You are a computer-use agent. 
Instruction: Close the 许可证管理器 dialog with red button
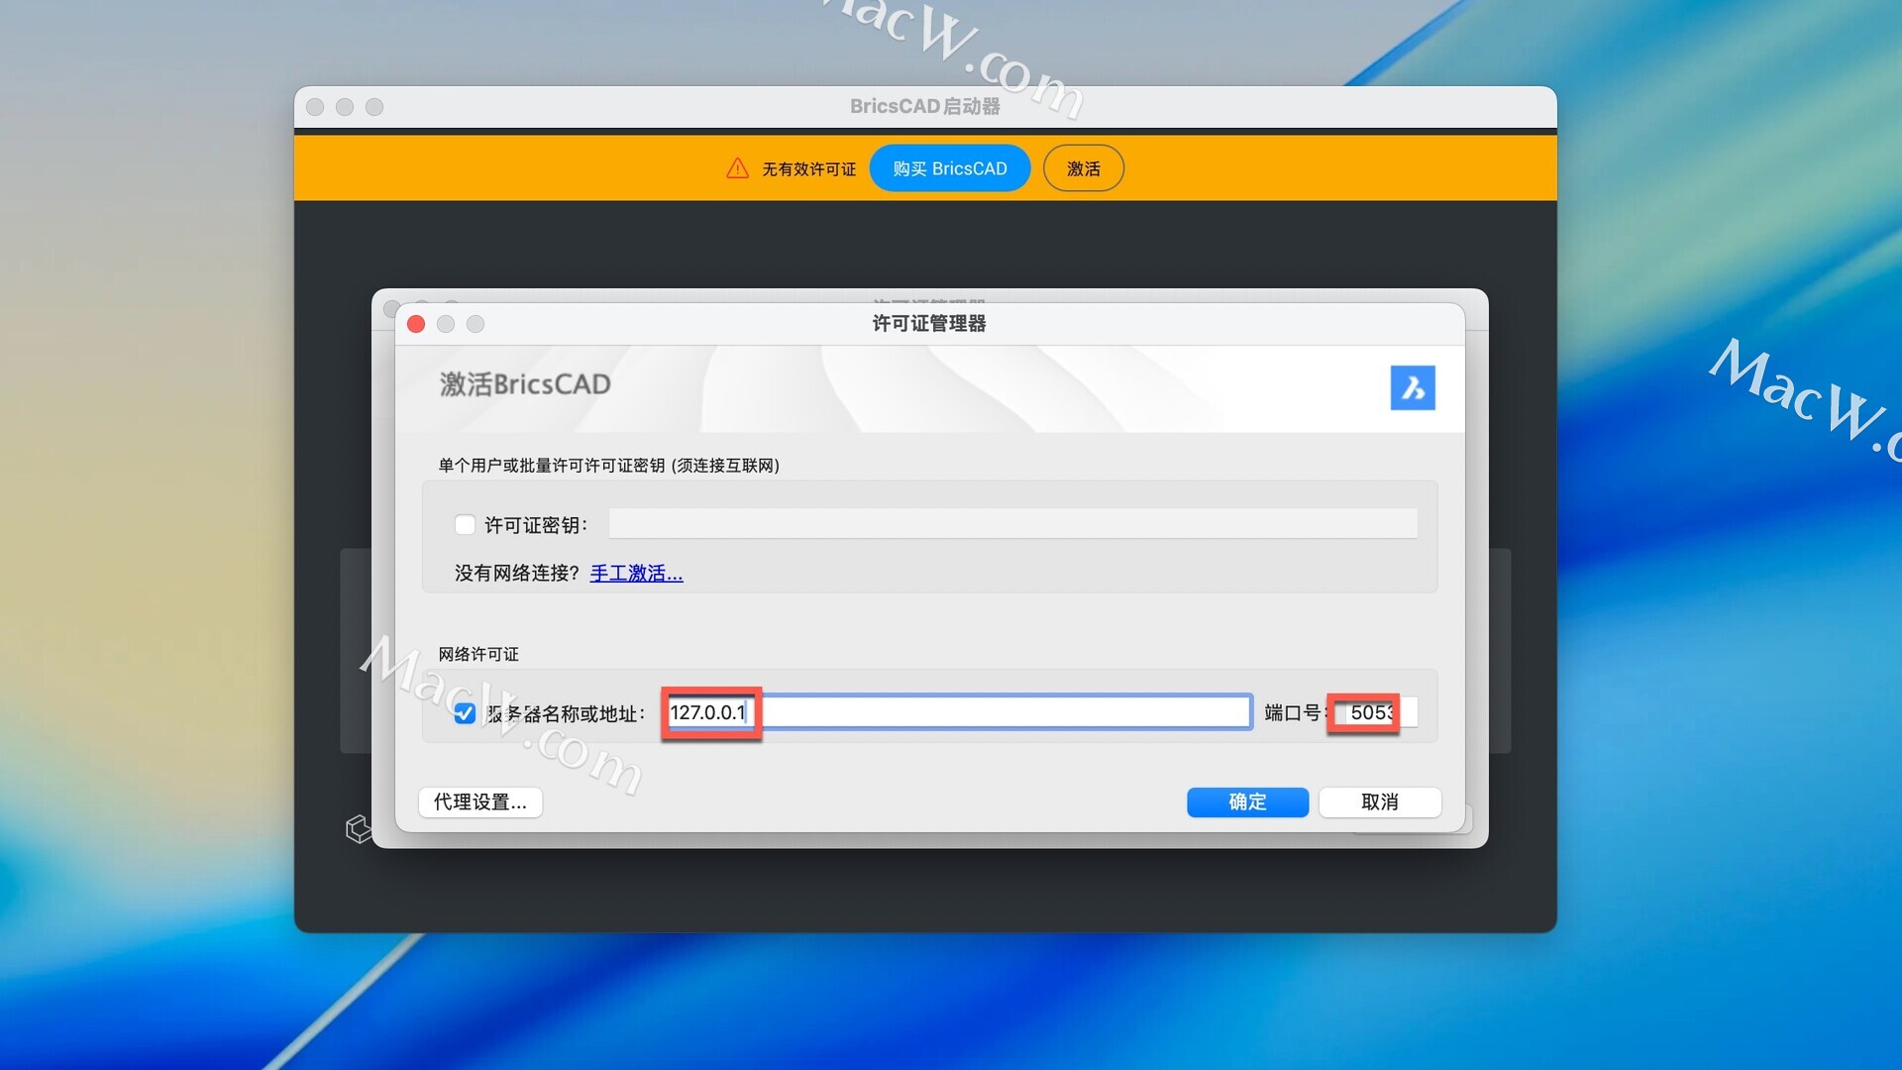[416, 324]
